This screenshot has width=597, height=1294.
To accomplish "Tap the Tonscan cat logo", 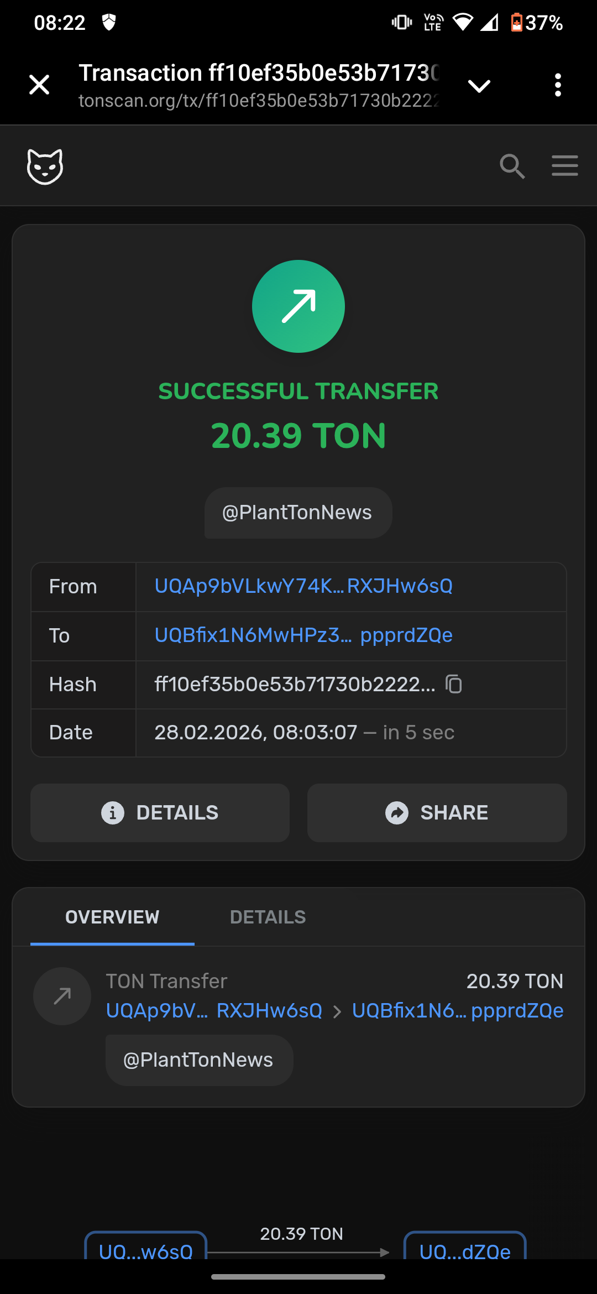I will pyautogui.click(x=45, y=166).
